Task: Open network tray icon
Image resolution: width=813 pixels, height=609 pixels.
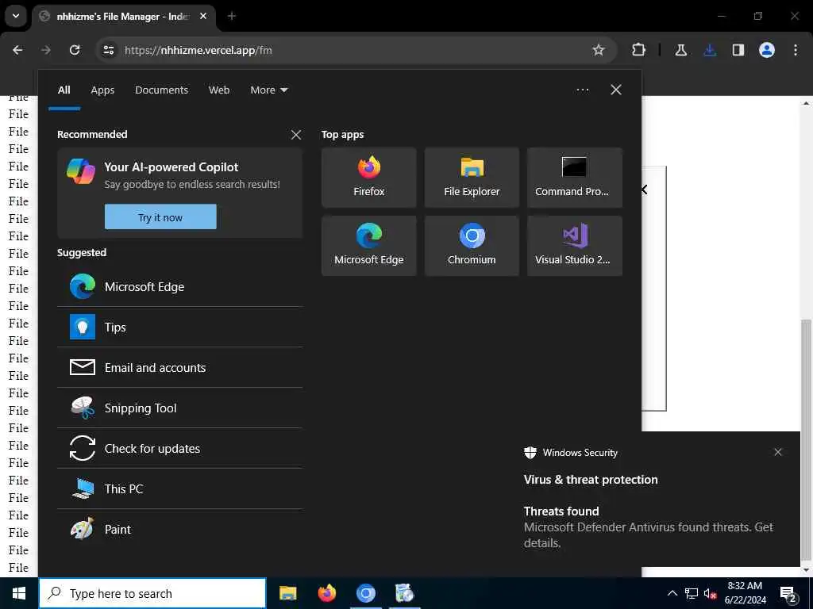Action: point(692,593)
